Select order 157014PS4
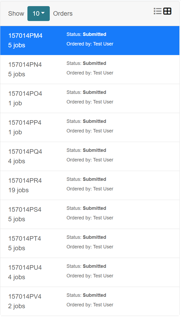This screenshot has width=181, height=317. (x=90, y=214)
